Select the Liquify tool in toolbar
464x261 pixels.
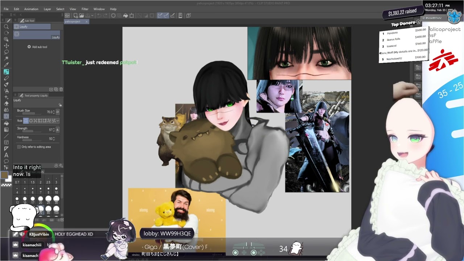(6, 116)
